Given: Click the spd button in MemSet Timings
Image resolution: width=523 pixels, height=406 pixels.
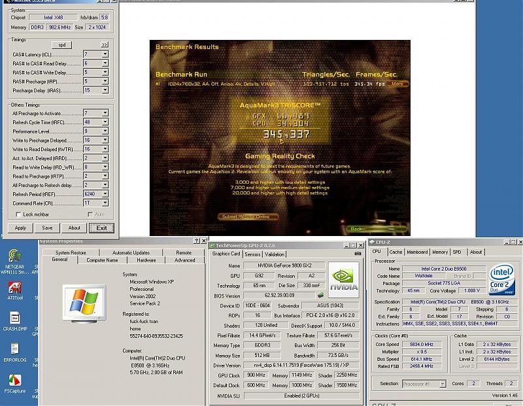Looking at the screenshot, I should click(62, 44).
